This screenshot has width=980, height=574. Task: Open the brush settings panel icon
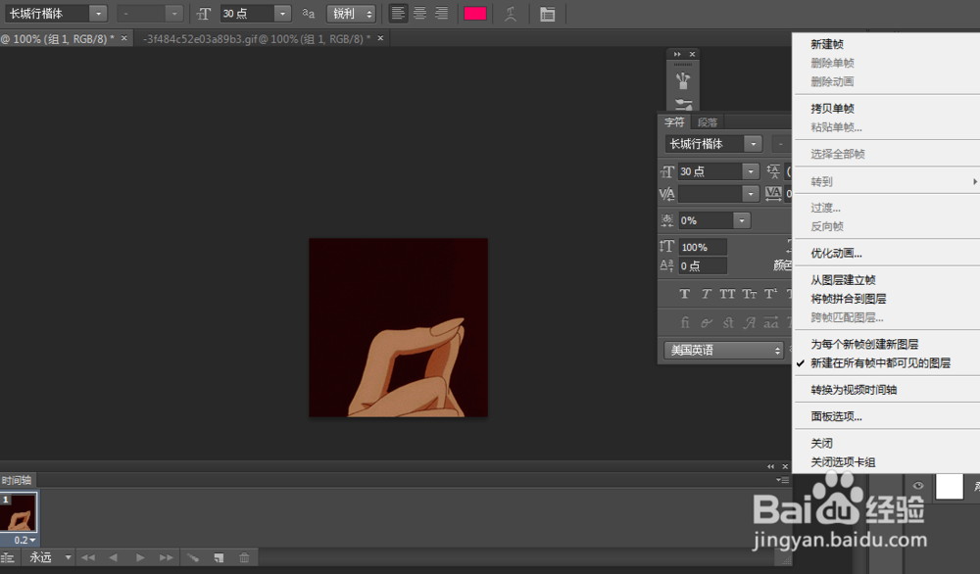click(683, 104)
